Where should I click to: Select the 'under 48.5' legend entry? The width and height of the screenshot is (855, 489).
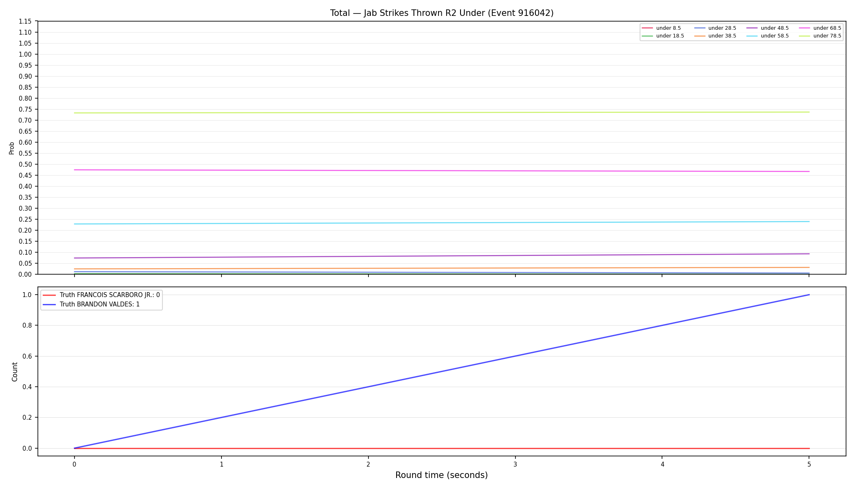(x=767, y=28)
